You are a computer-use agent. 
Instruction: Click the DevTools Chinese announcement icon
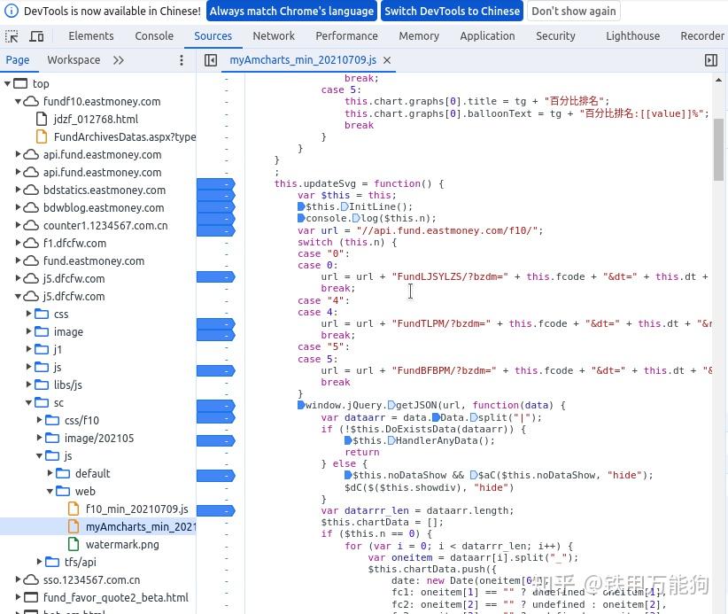(x=13, y=11)
